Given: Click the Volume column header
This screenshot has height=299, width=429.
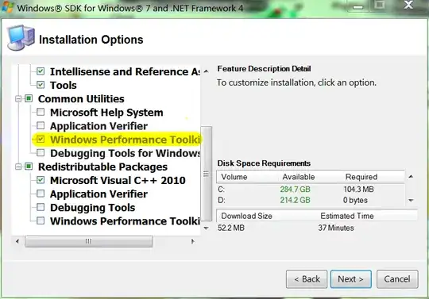Looking at the screenshot, I should point(234,177).
